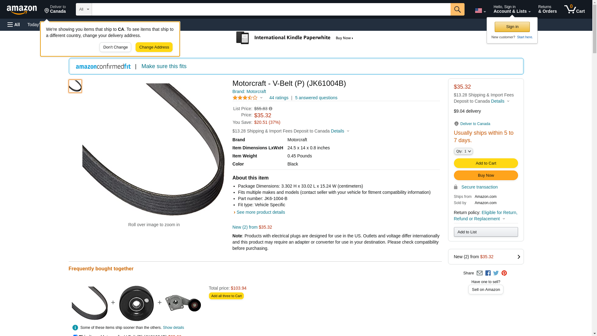The height and width of the screenshot is (336, 597).
Task: Click the US flag language icon
Action: click(x=480, y=11)
